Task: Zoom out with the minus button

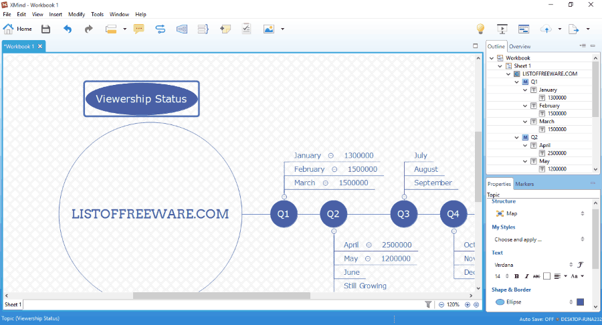Action: 441,305
